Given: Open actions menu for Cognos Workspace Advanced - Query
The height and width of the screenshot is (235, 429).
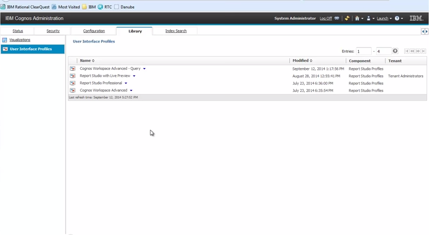Looking at the screenshot, I should (144, 69).
